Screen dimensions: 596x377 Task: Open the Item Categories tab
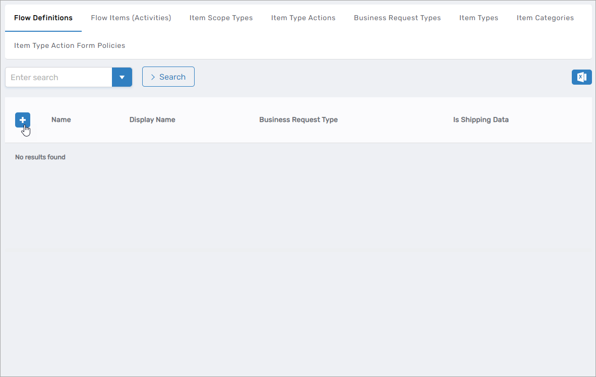(x=545, y=18)
